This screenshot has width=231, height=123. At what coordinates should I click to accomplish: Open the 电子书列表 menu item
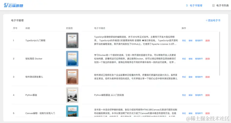coord(222,5)
